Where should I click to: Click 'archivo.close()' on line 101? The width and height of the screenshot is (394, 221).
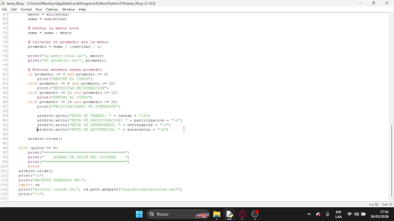(x=36, y=171)
